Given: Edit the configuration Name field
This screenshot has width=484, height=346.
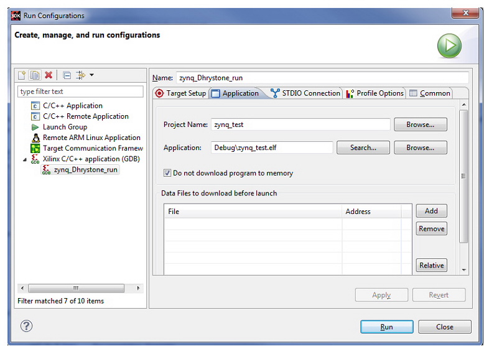Looking at the screenshot, I should pos(322,78).
